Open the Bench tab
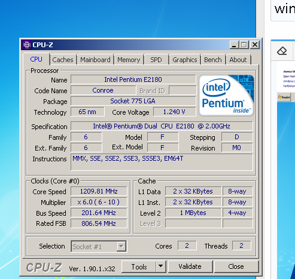Image resolution: width=295 pixels, height=279 pixels. [213, 60]
